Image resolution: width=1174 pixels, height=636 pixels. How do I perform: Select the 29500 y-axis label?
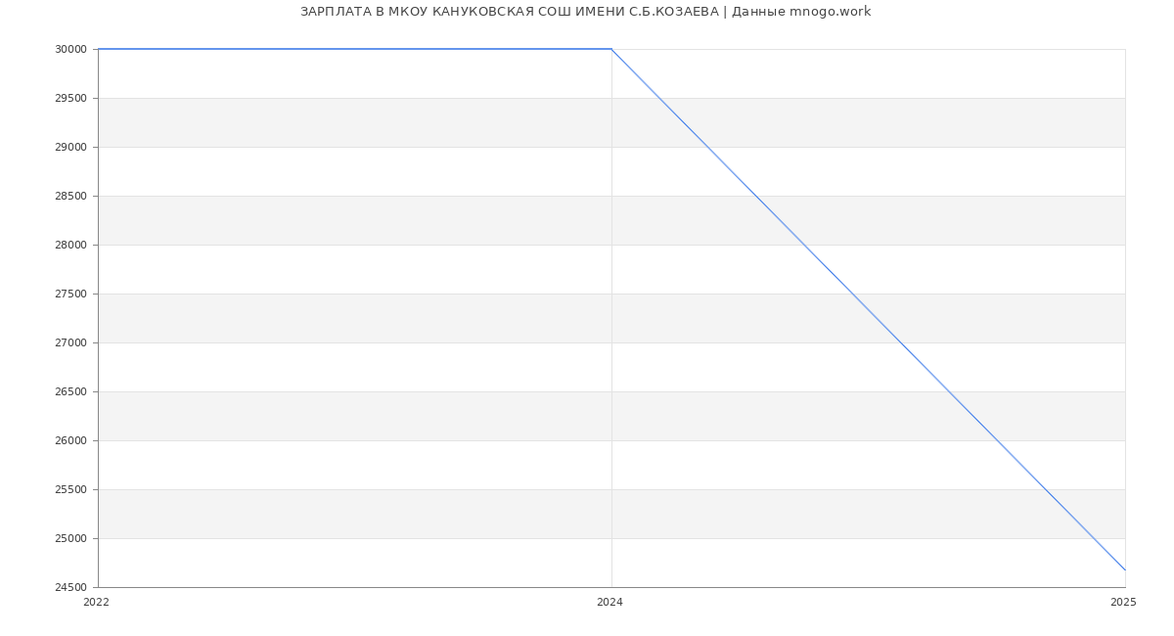[71, 99]
